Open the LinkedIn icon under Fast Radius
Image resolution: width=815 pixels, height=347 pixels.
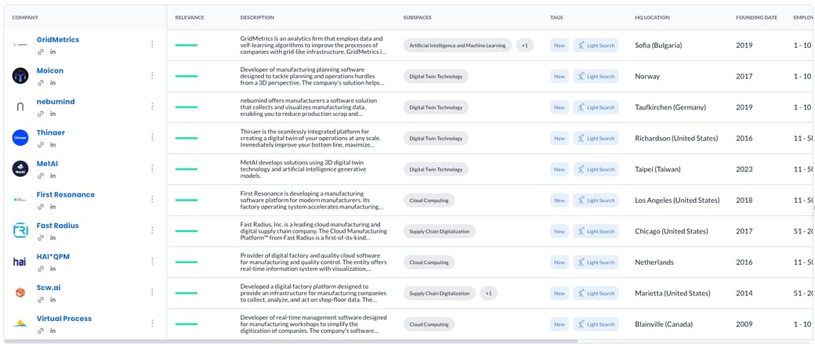coord(53,238)
